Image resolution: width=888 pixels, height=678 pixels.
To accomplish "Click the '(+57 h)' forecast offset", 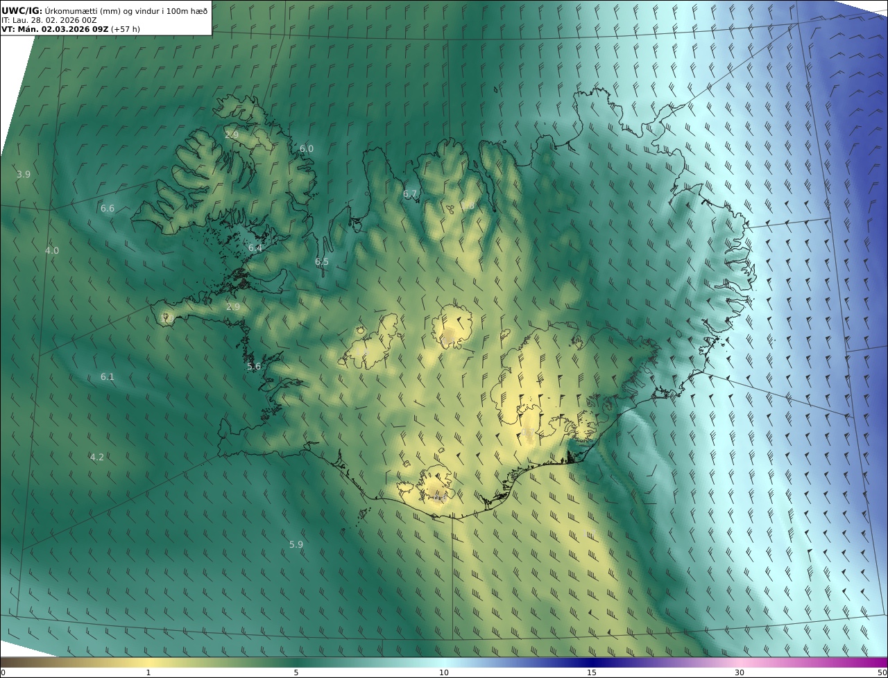I will [126, 29].
